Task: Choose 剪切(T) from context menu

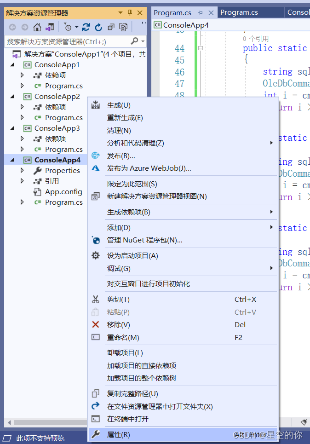Action: coord(183,300)
